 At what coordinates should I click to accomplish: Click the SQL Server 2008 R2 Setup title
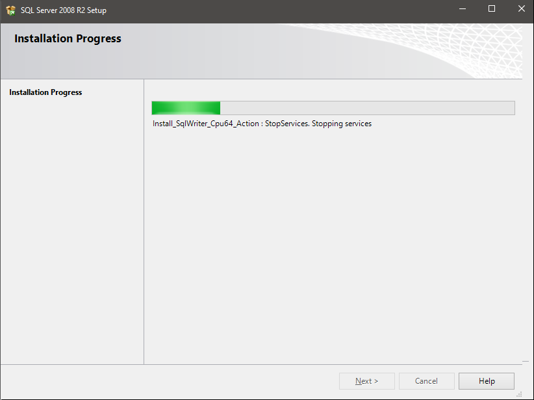(x=64, y=10)
